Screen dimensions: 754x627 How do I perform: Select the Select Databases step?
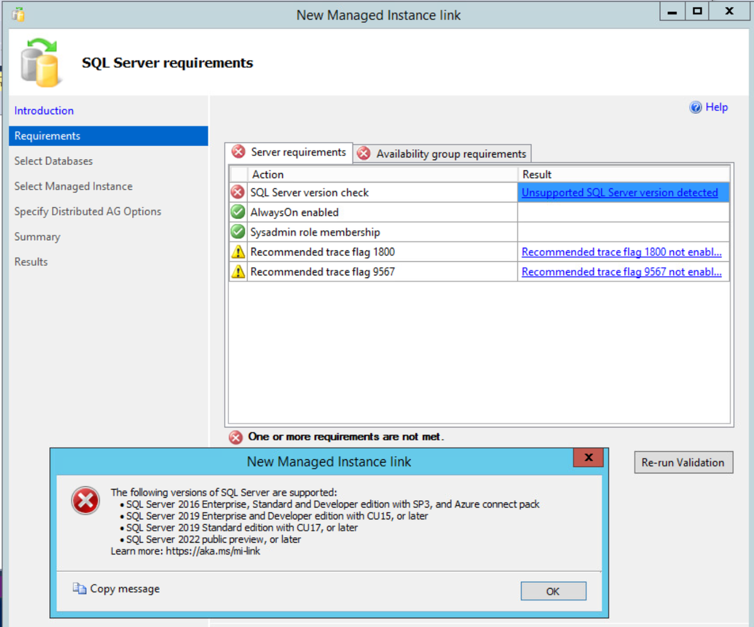click(x=53, y=161)
